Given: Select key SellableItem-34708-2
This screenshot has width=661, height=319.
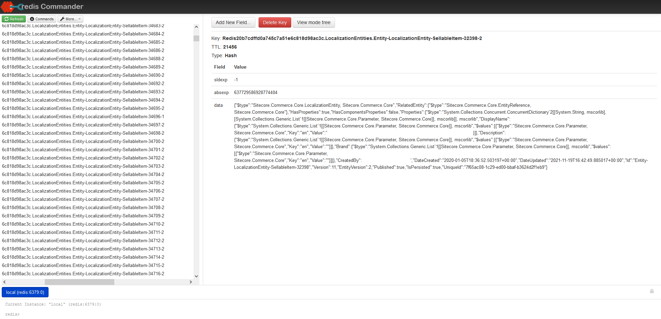Looking at the screenshot, I should click(x=83, y=207).
